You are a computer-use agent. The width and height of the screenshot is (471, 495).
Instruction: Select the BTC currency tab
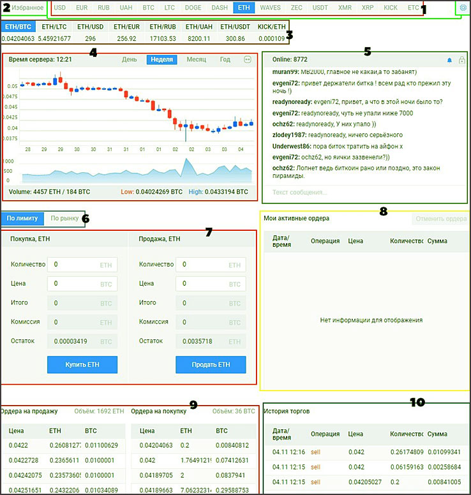click(x=148, y=8)
